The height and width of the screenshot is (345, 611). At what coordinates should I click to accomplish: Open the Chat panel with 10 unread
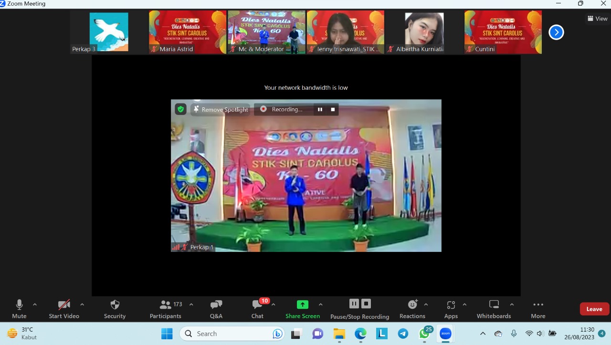click(257, 305)
